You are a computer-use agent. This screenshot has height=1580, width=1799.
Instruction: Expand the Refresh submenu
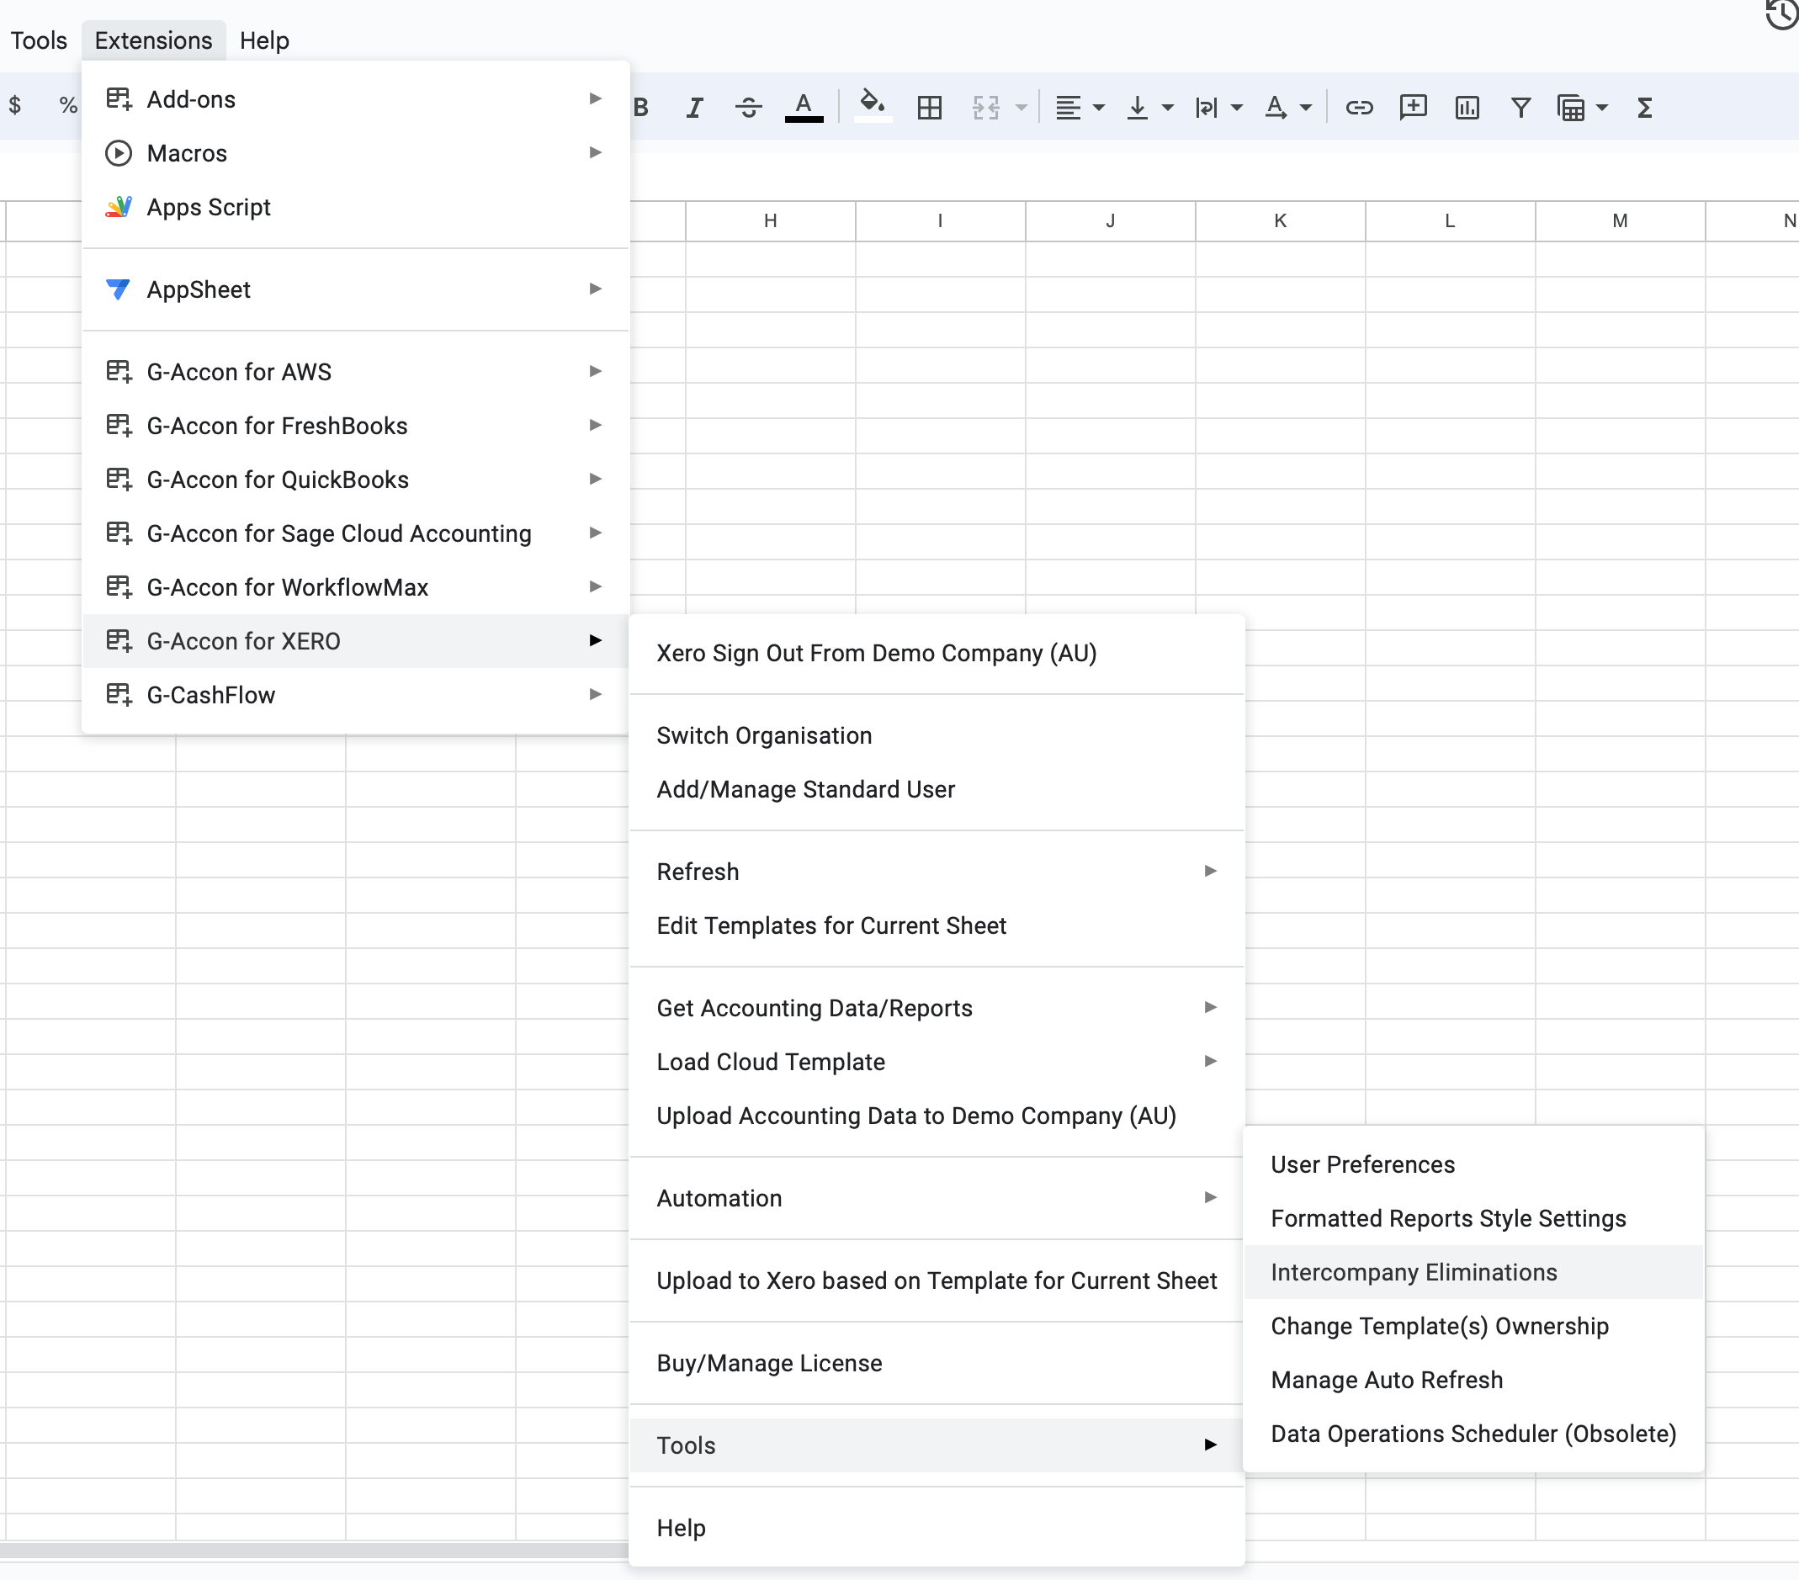tap(937, 871)
